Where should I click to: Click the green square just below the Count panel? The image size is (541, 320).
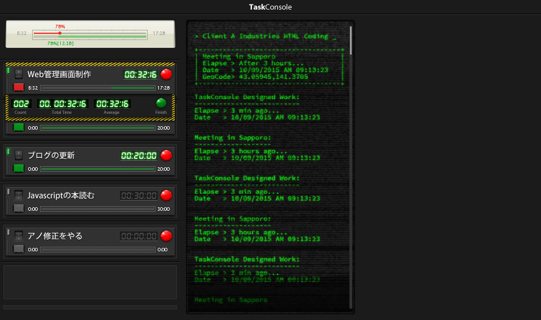19,127
